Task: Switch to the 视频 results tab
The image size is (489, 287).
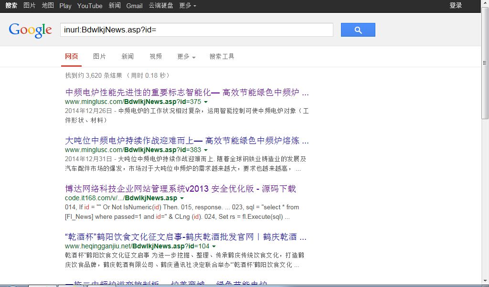Action: pos(156,56)
